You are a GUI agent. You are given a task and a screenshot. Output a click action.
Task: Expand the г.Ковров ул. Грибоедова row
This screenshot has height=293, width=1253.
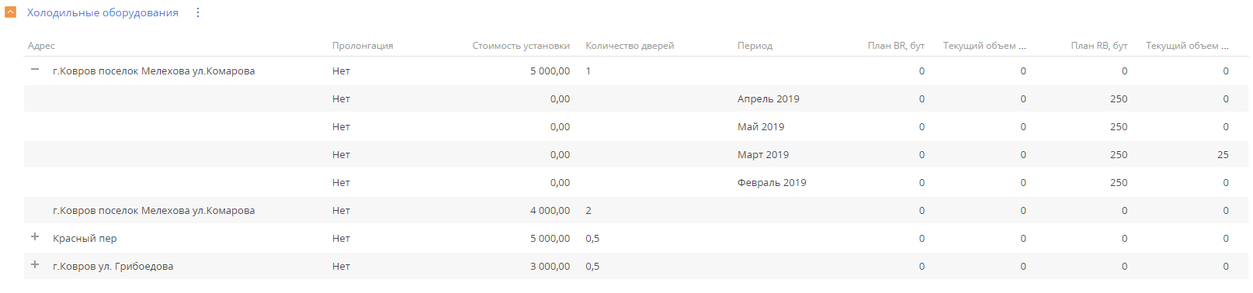click(35, 265)
